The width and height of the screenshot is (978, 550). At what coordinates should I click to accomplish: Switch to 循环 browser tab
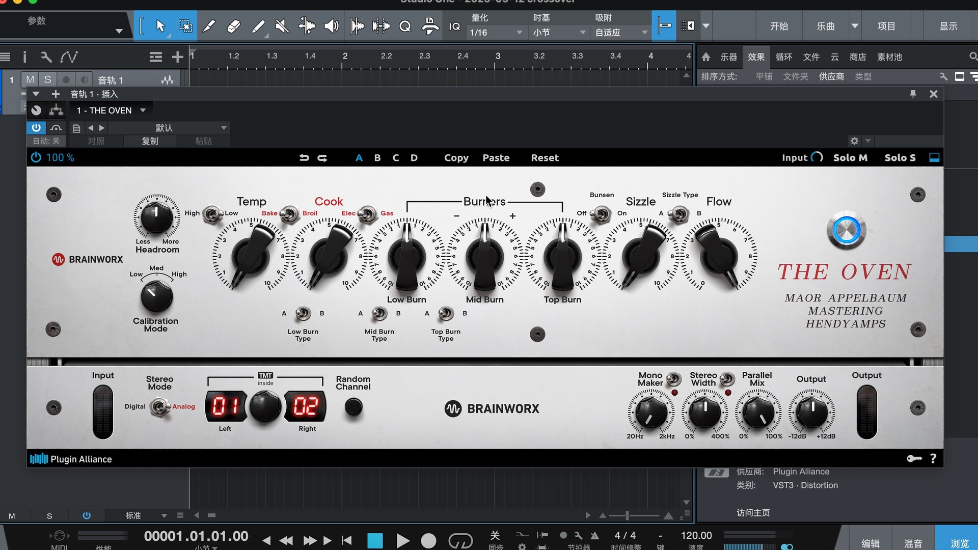click(783, 57)
